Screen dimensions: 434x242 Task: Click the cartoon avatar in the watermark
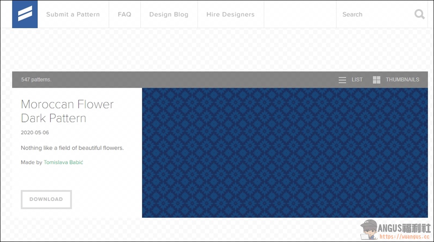[369, 229]
